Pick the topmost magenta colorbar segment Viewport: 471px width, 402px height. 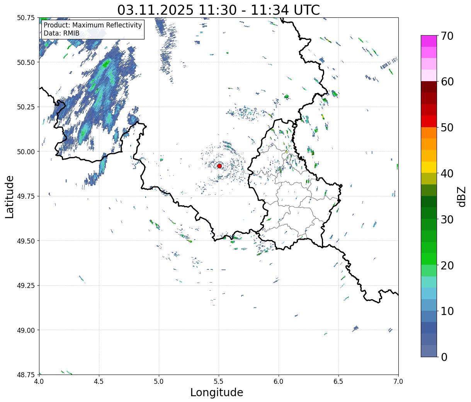tap(429, 41)
